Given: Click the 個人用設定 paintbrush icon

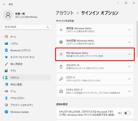Looking at the screenshot, I should tap(6, 64).
